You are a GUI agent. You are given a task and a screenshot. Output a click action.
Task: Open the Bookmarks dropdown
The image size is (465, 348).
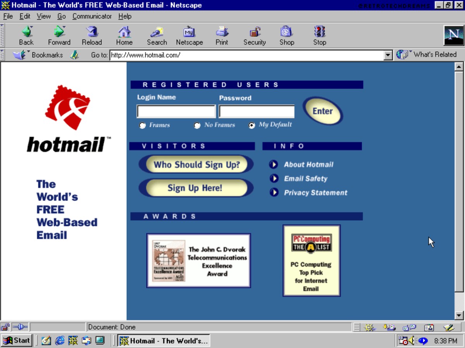click(38, 55)
